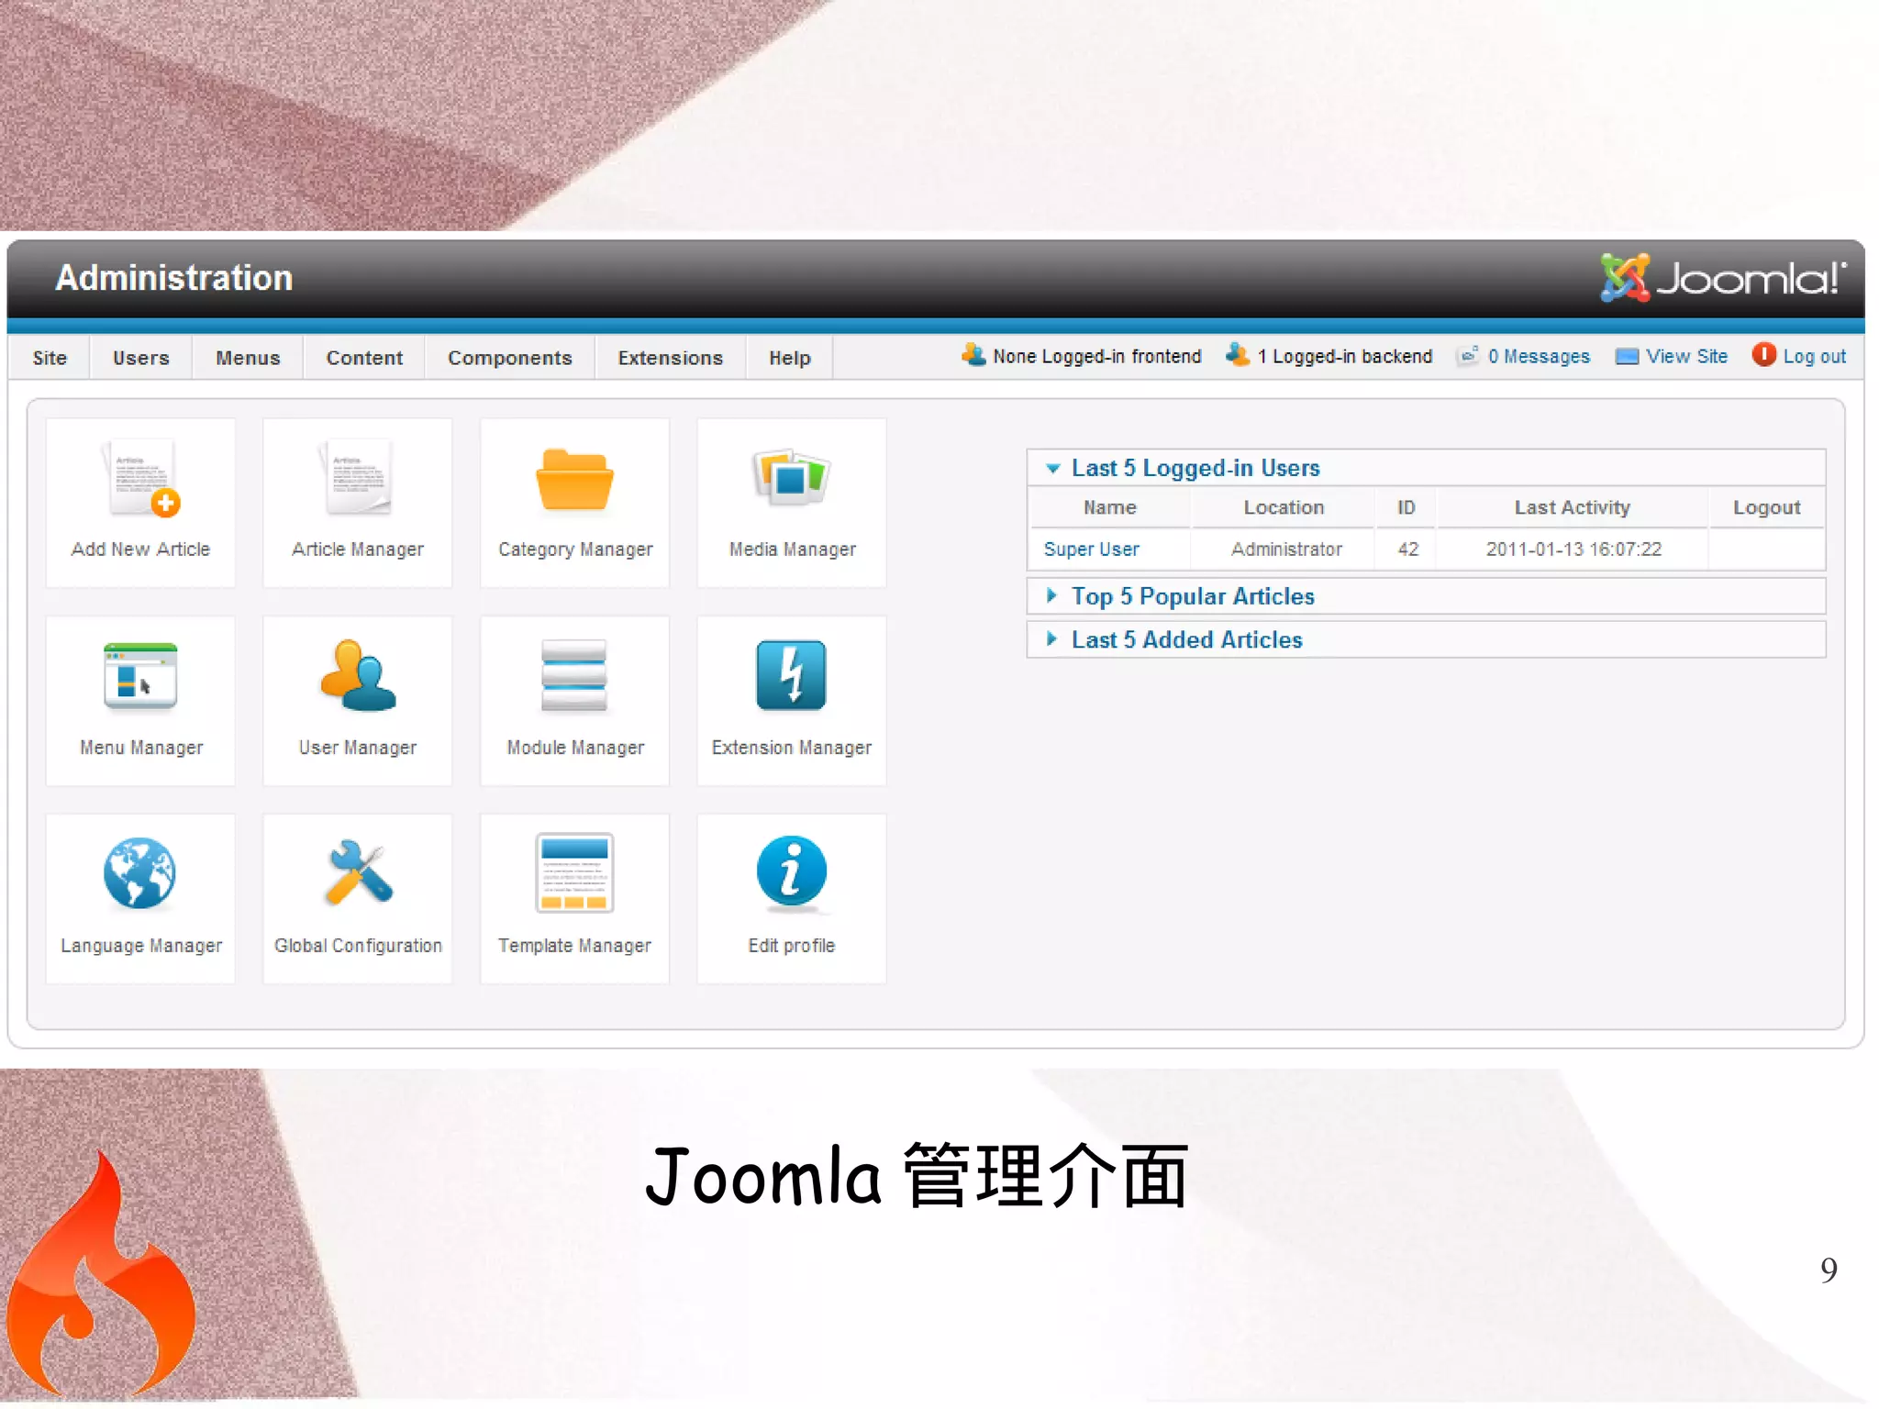Click the Global Configuration label

point(358,946)
